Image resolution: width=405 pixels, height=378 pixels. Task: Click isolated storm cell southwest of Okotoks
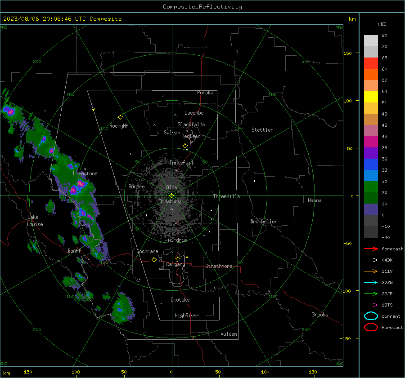123,308
